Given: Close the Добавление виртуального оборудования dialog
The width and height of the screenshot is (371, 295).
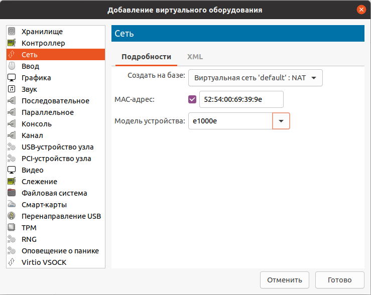Looking at the screenshot, I should (x=361, y=10).
